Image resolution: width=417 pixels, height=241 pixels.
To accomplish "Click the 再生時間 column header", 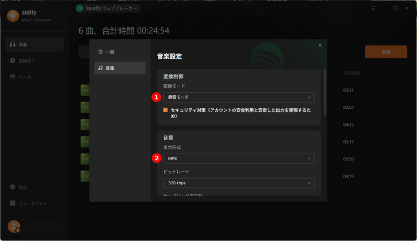I will [351, 73].
